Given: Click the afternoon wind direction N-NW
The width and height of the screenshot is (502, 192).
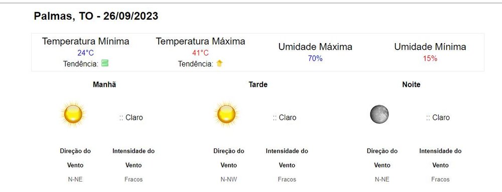Looking at the screenshot, I should pyautogui.click(x=229, y=179).
